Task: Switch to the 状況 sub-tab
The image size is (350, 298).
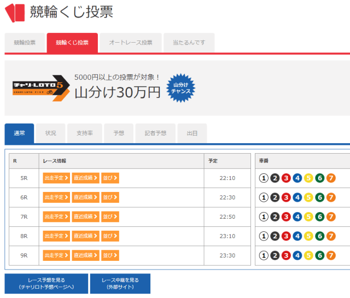Action: 51,133
